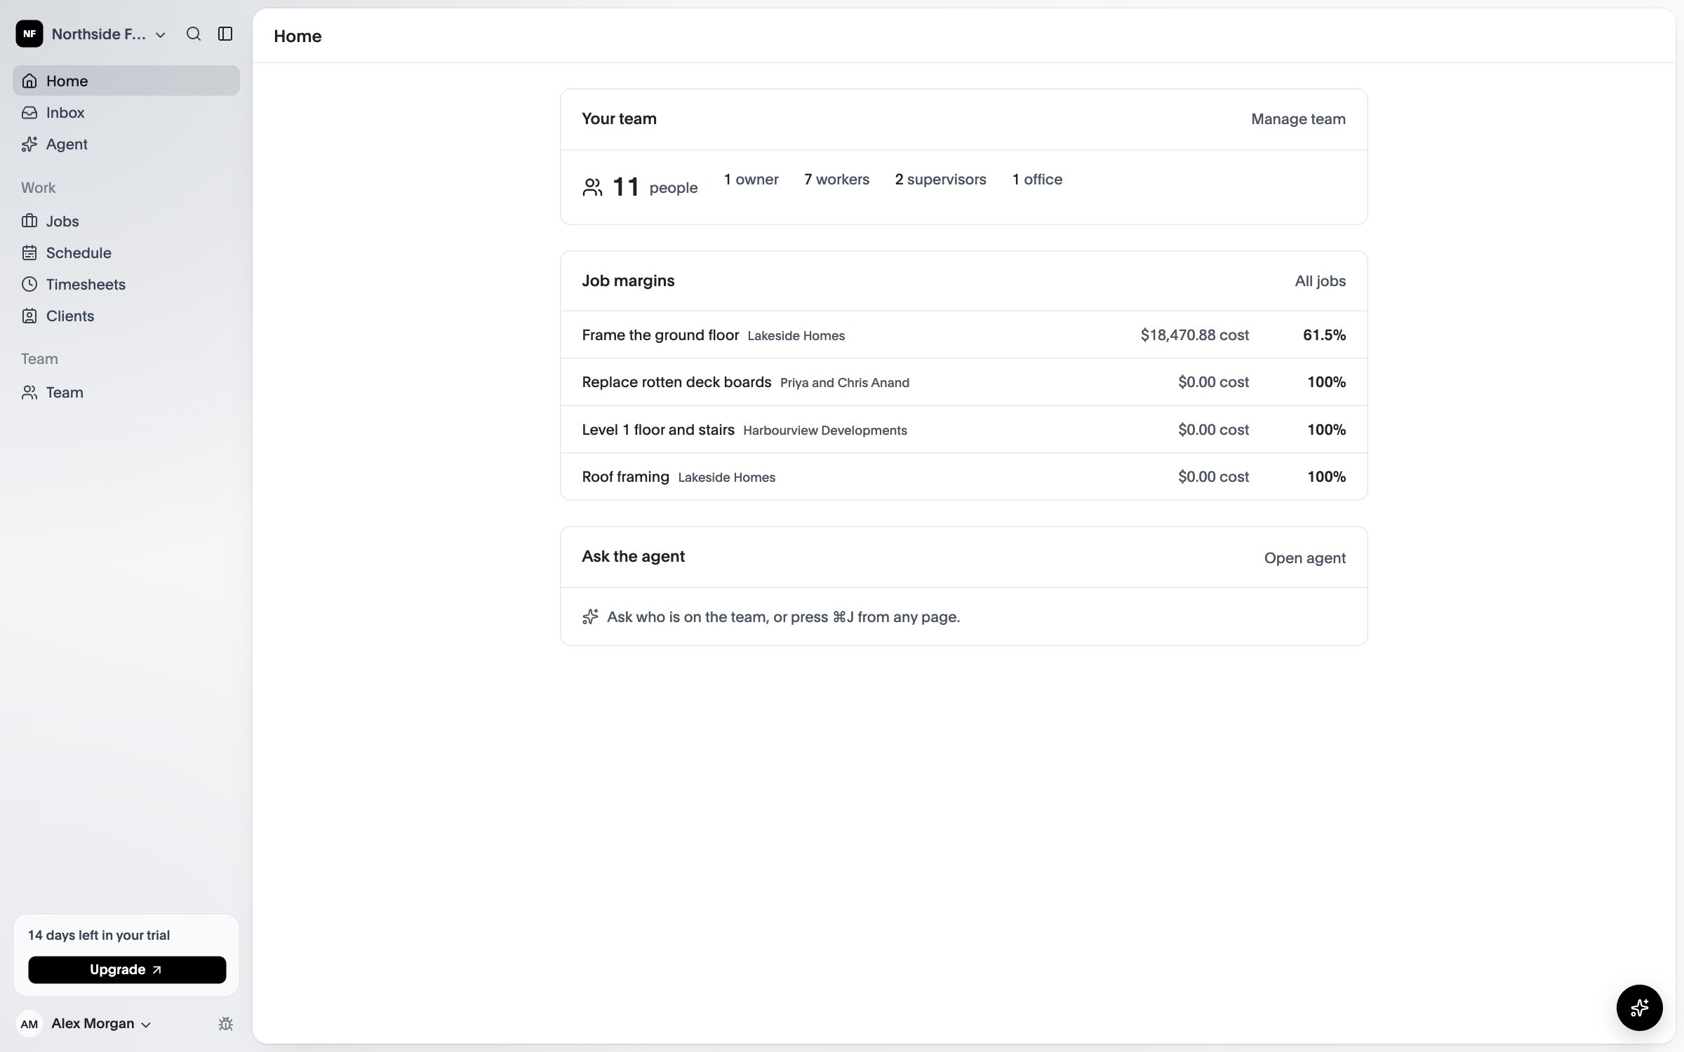Click the Ask who is on the team prompt
The width and height of the screenshot is (1684, 1052).
[x=783, y=617]
